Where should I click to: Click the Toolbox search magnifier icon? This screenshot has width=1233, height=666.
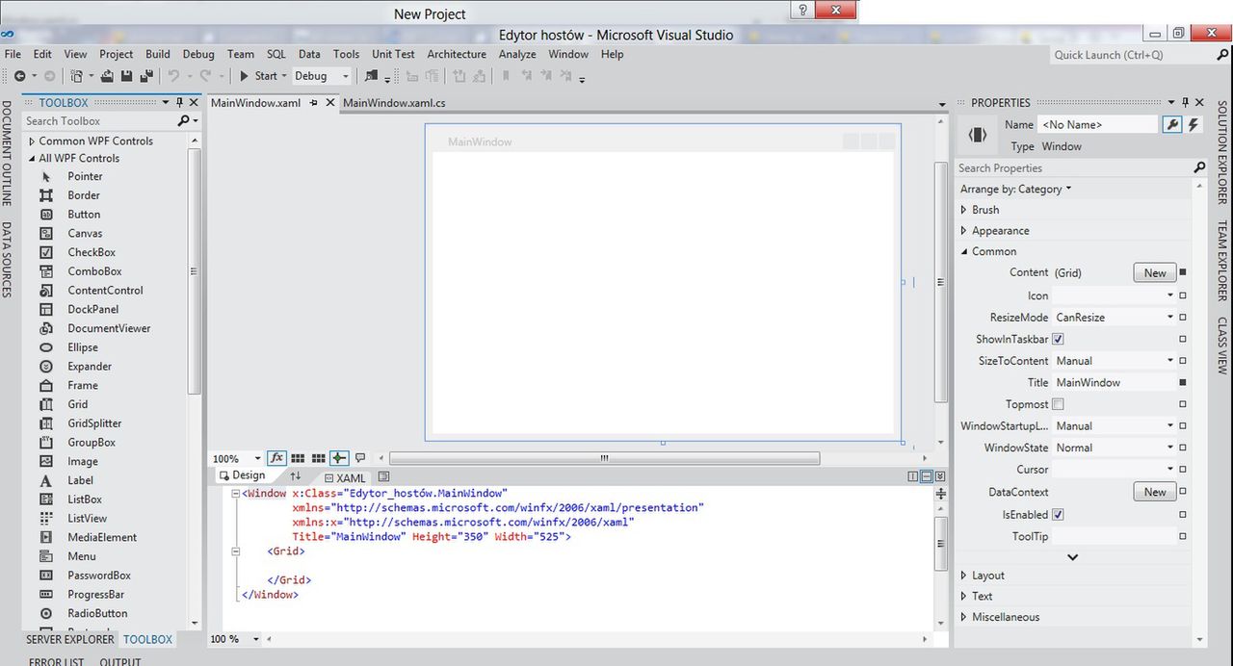coord(184,121)
